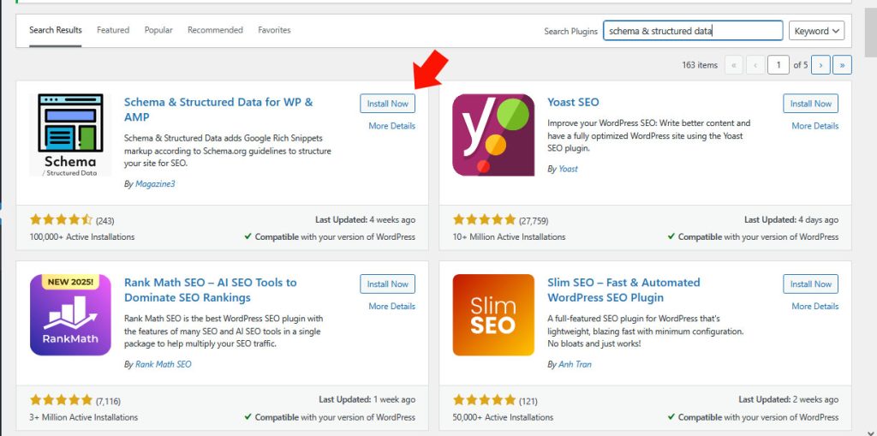The image size is (877, 436).
Task: Go to previous results page arrow
Action: (755, 65)
